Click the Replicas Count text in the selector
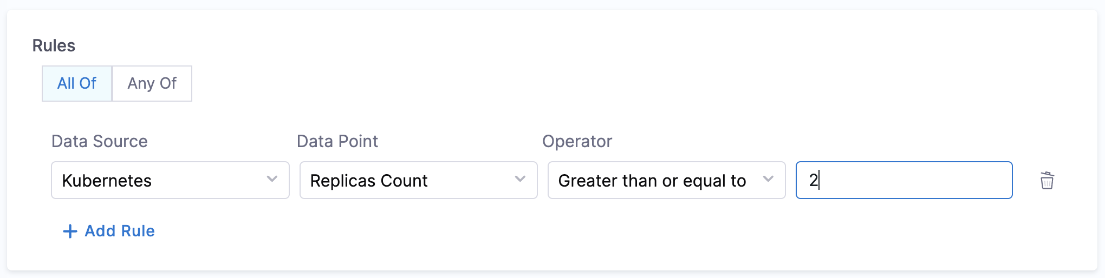 coord(369,181)
